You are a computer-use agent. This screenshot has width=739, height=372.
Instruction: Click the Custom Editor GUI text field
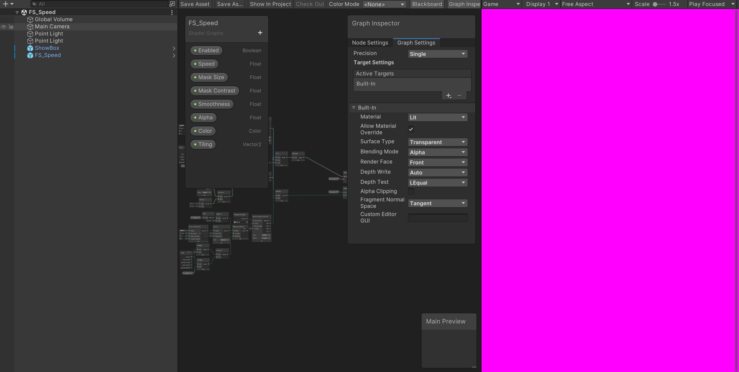(437, 218)
